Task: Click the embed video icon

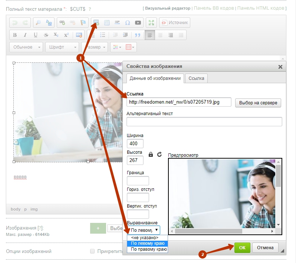Action: [138, 23]
